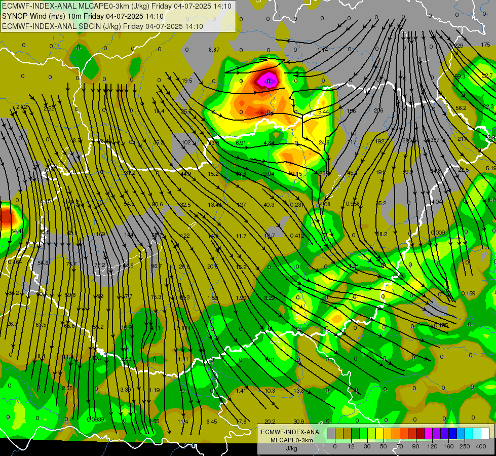Click the '0.0939' map value
Screen dimensions: 496x456
coord(96,420)
